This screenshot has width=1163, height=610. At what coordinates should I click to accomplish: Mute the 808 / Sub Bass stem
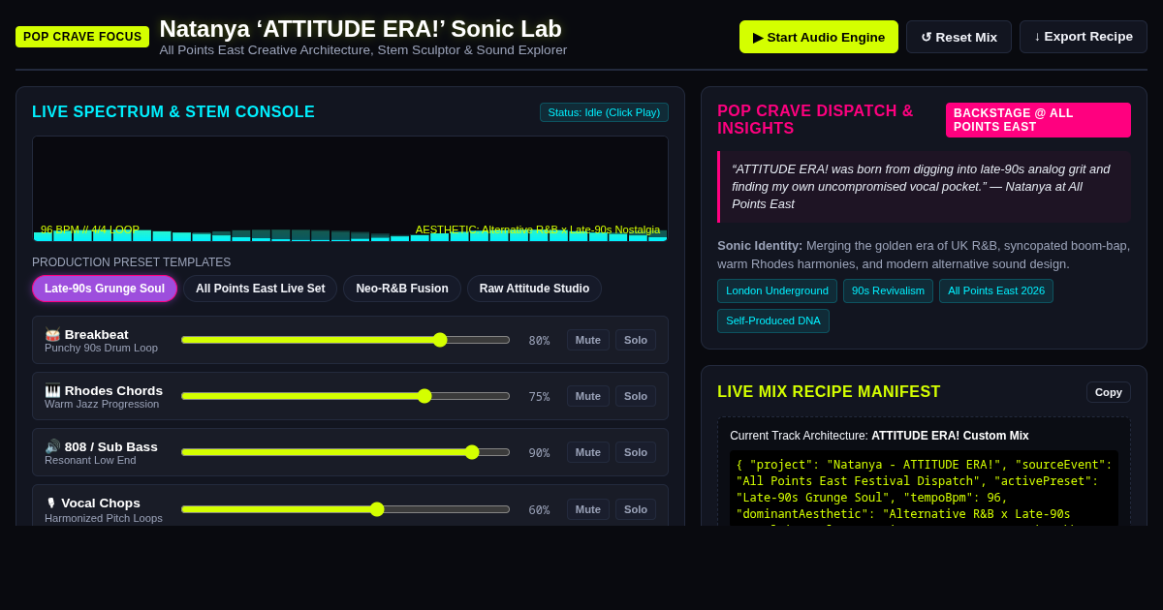click(588, 452)
